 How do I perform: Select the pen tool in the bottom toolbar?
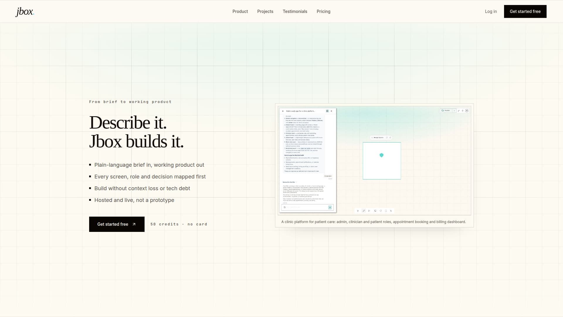(364, 211)
